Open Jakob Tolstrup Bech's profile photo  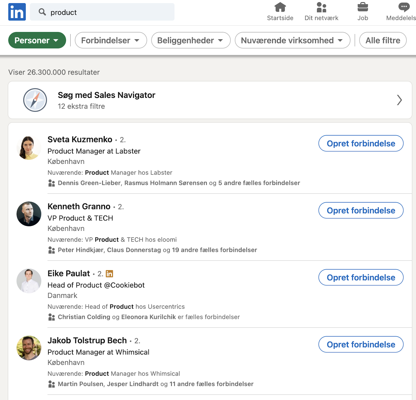pyautogui.click(x=29, y=348)
